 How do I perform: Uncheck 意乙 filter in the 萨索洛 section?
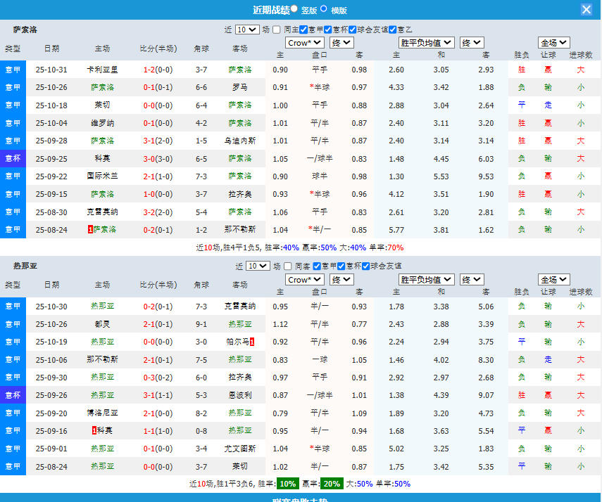(x=392, y=30)
